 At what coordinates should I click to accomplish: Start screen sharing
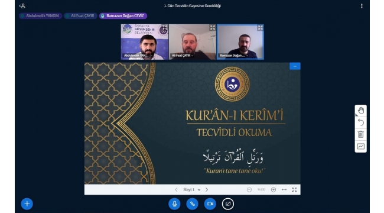[x=228, y=204]
